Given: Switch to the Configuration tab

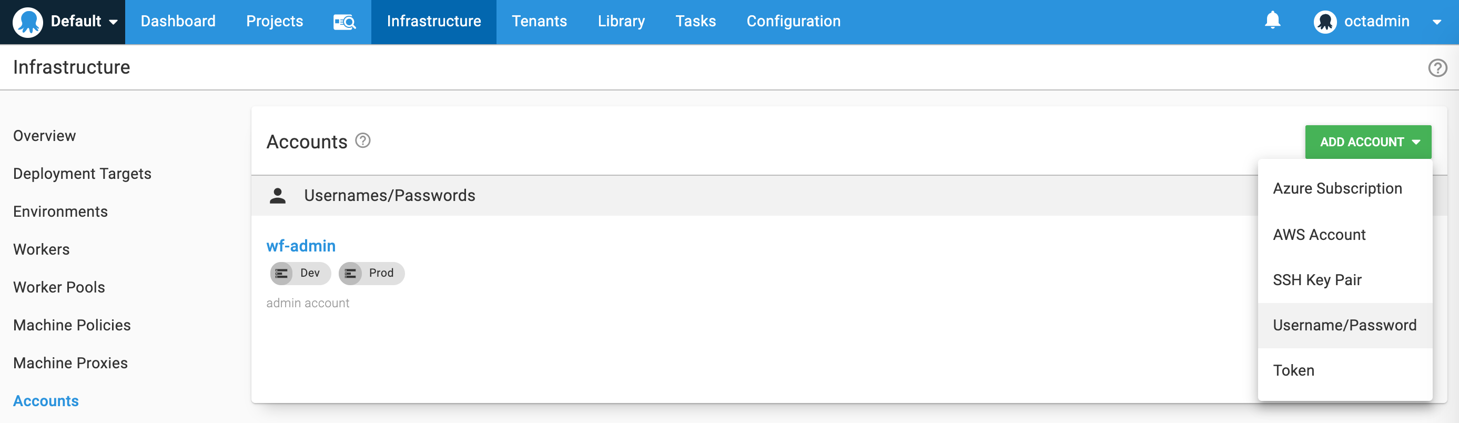Looking at the screenshot, I should point(793,22).
